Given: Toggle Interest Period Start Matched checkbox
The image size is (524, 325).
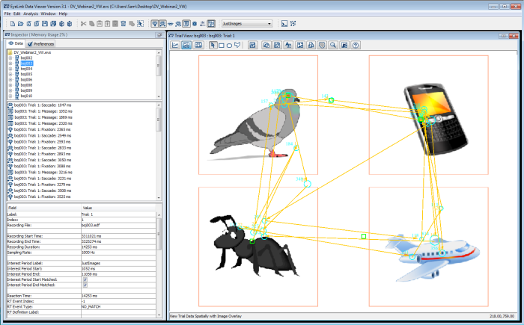Looking at the screenshot, I should 85,279.
